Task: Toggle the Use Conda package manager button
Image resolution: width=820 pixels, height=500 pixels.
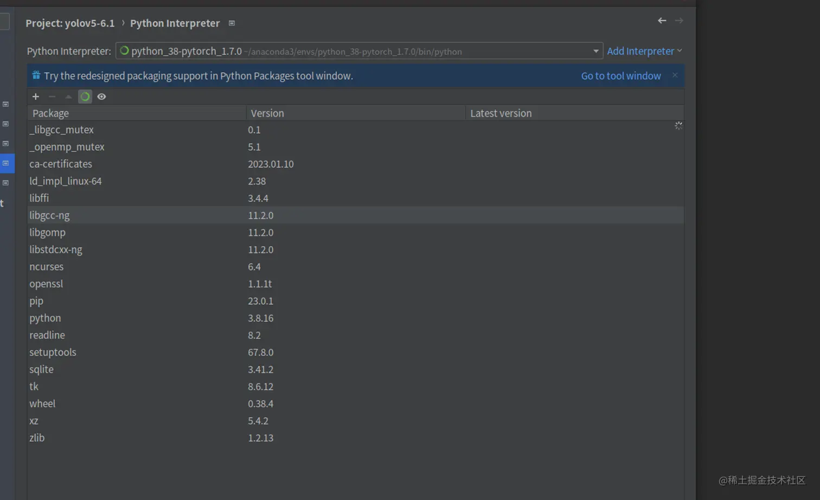Action: 85,97
